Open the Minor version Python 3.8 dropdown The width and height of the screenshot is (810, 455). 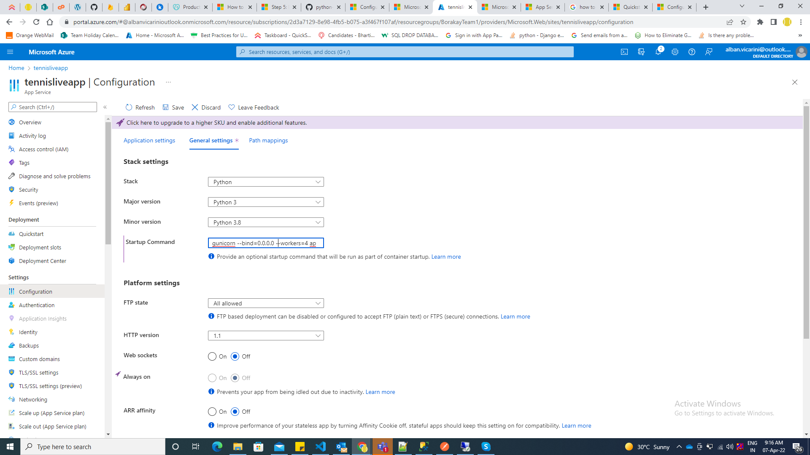[266, 222]
